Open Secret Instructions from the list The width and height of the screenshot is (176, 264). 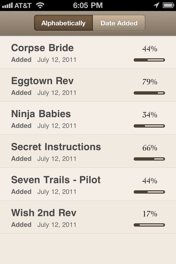(x=88, y=151)
